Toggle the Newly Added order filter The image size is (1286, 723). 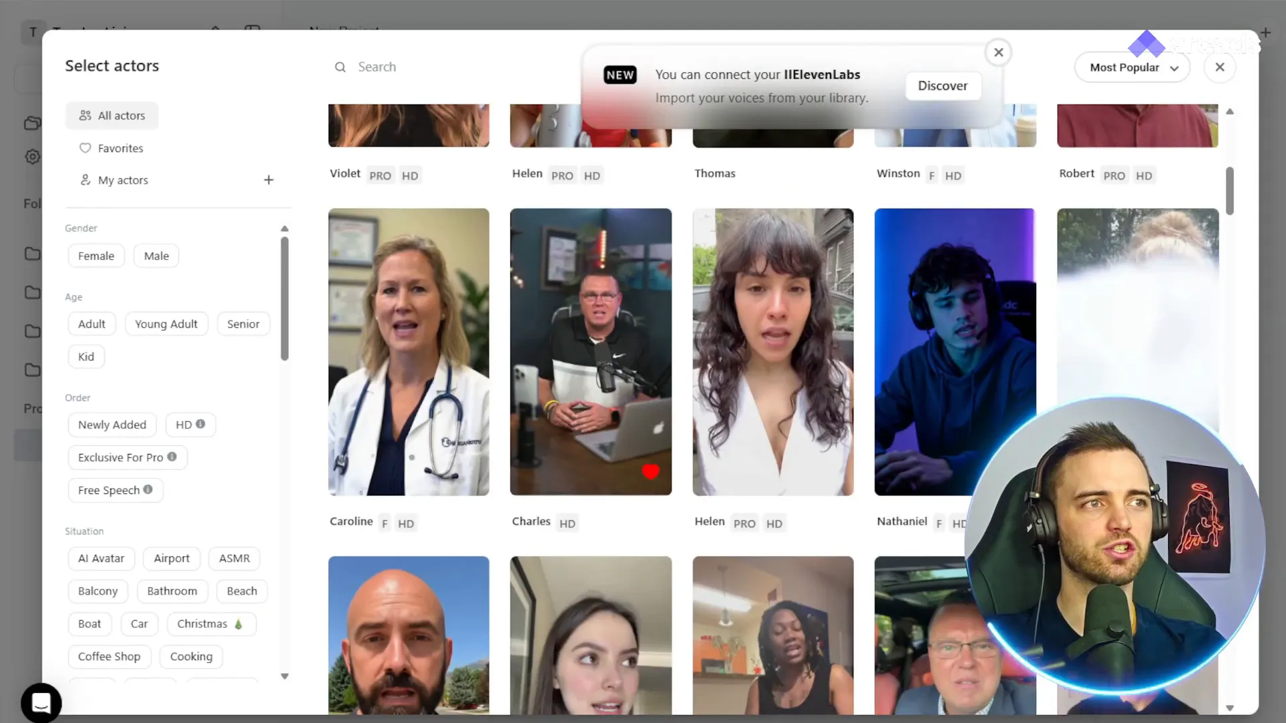[x=112, y=425]
